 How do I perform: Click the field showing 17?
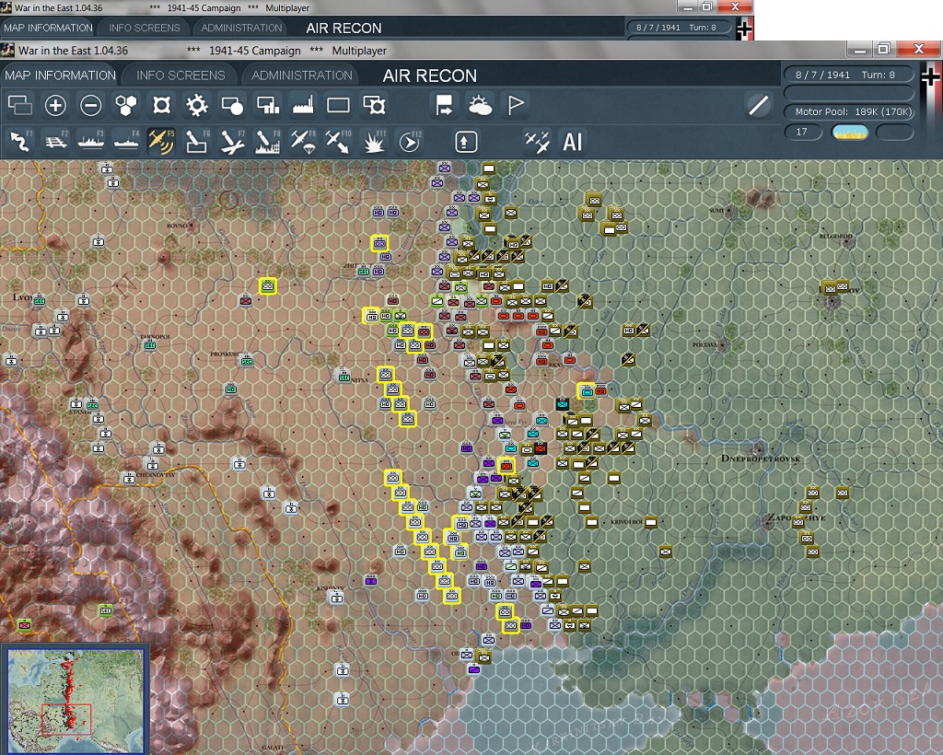pyautogui.click(x=803, y=132)
